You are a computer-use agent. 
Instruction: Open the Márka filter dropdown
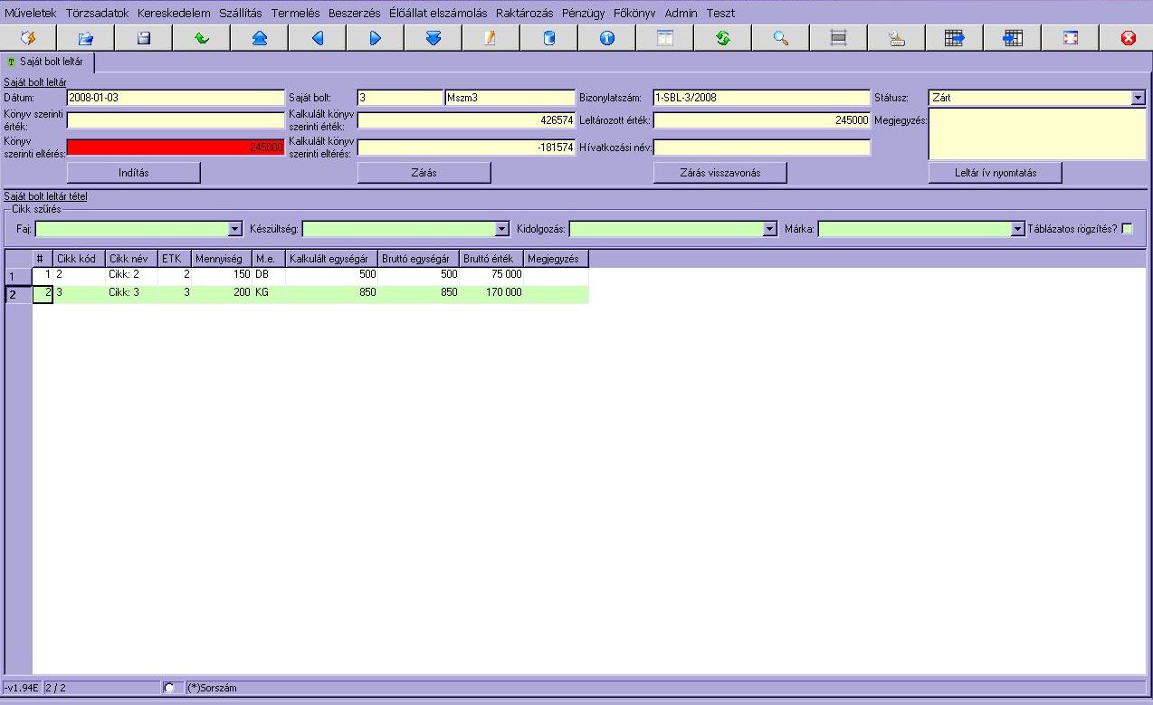click(x=1017, y=230)
